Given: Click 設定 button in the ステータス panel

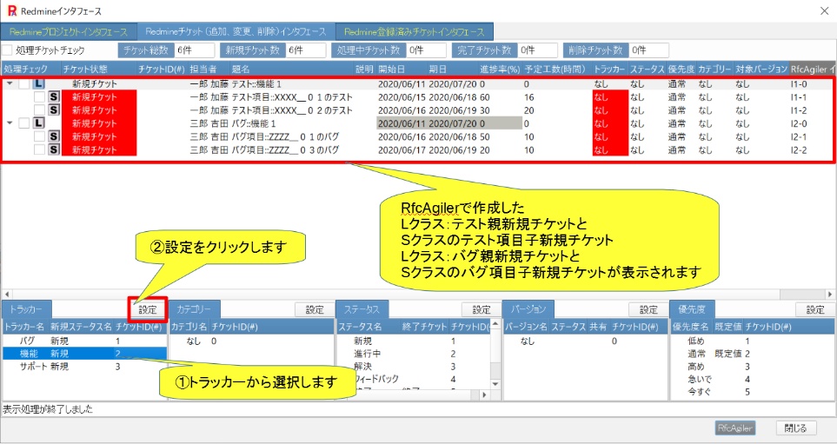Looking at the screenshot, I should pyautogui.click(x=481, y=309).
